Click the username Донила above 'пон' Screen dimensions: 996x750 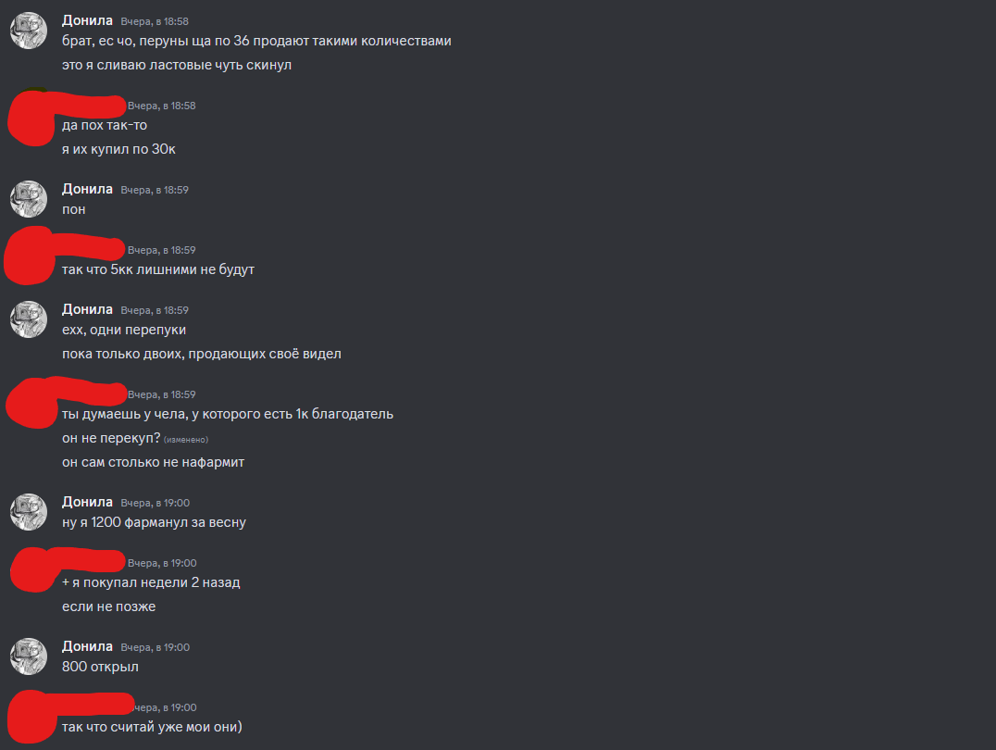click(x=87, y=189)
